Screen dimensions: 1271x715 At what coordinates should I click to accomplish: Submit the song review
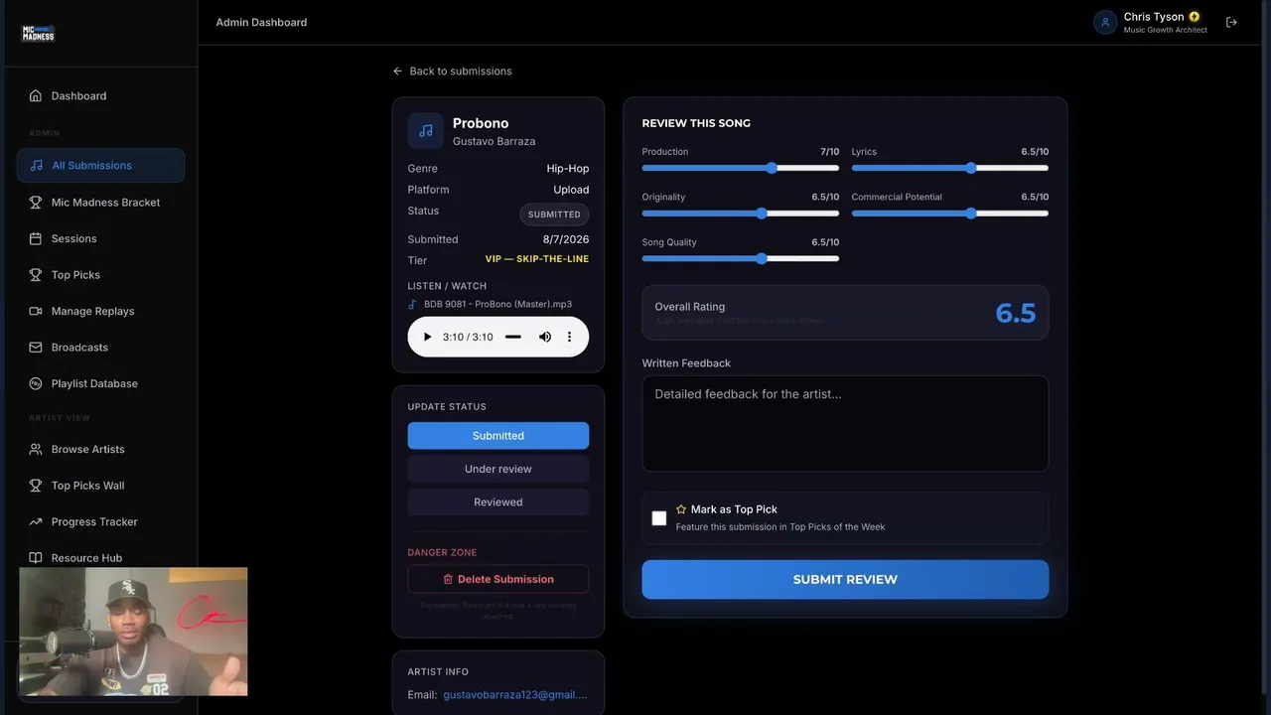tap(845, 579)
